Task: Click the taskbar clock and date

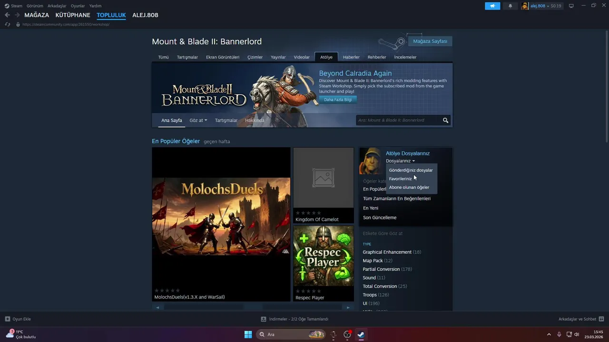Action: pyautogui.click(x=594, y=334)
